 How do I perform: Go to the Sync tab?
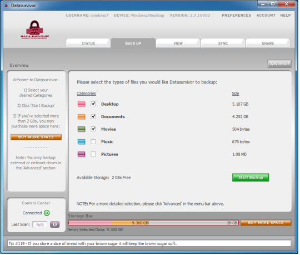[223, 43]
